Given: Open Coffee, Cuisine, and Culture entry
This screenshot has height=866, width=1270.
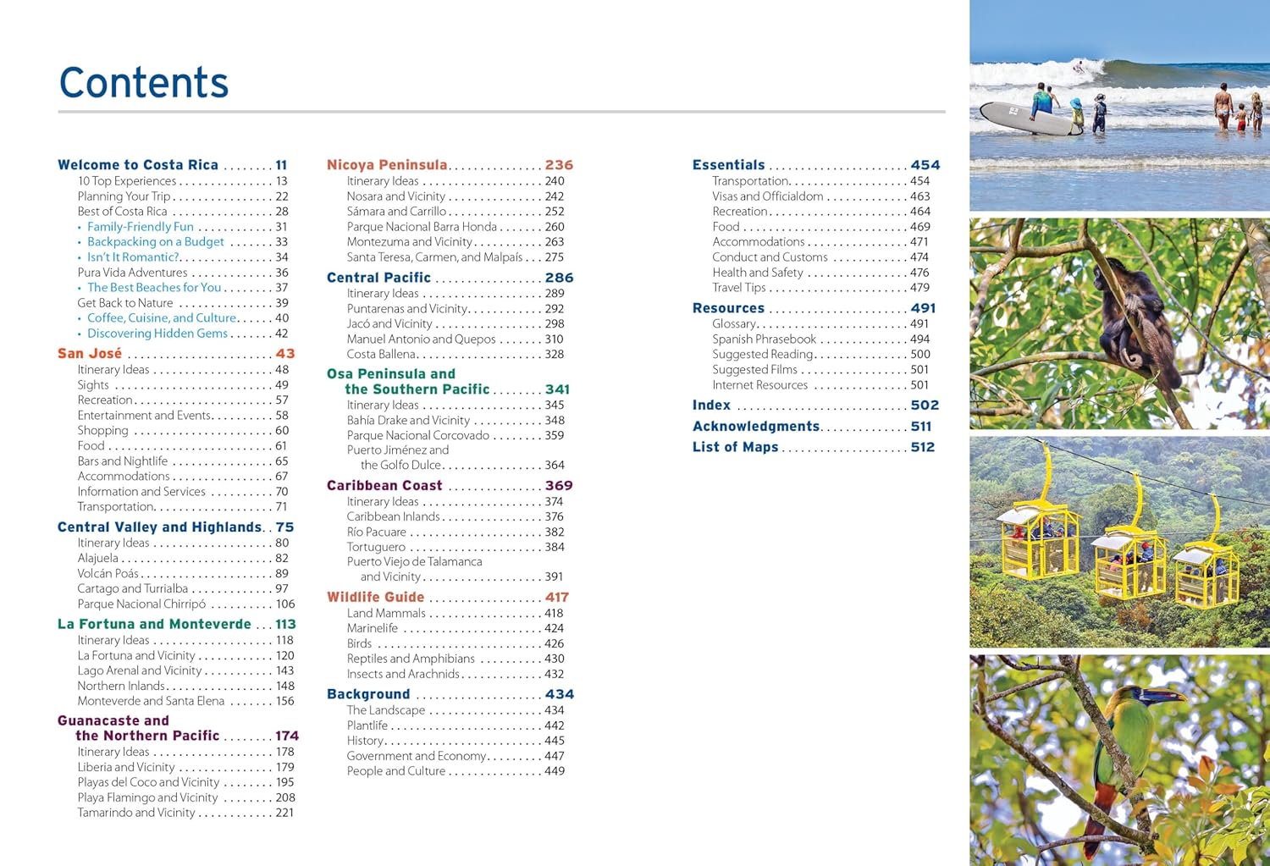Looking at the screenshot, I should coord(162,318).
